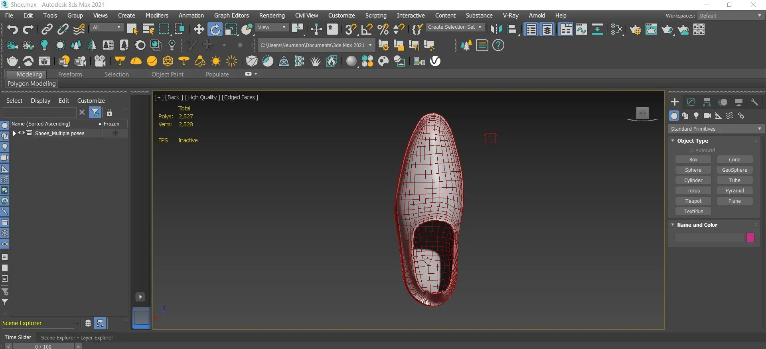Open the Hierarchy command panel tab
The width and height of the screenshot is (766, 349).
[x=707, y=102]
